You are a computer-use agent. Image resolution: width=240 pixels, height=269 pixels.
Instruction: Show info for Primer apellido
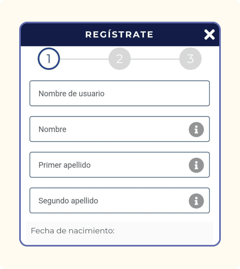(196, 165)
